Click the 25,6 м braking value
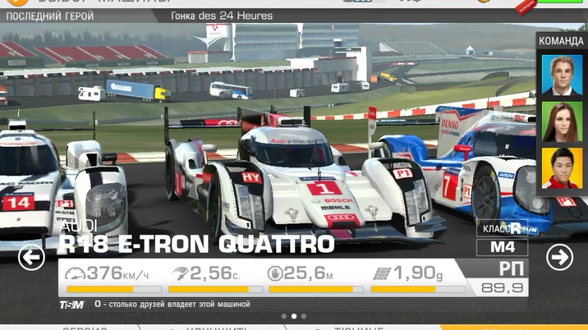Image resolution: width=588 pixels, height=330 pixels. [x=308, y=274]
